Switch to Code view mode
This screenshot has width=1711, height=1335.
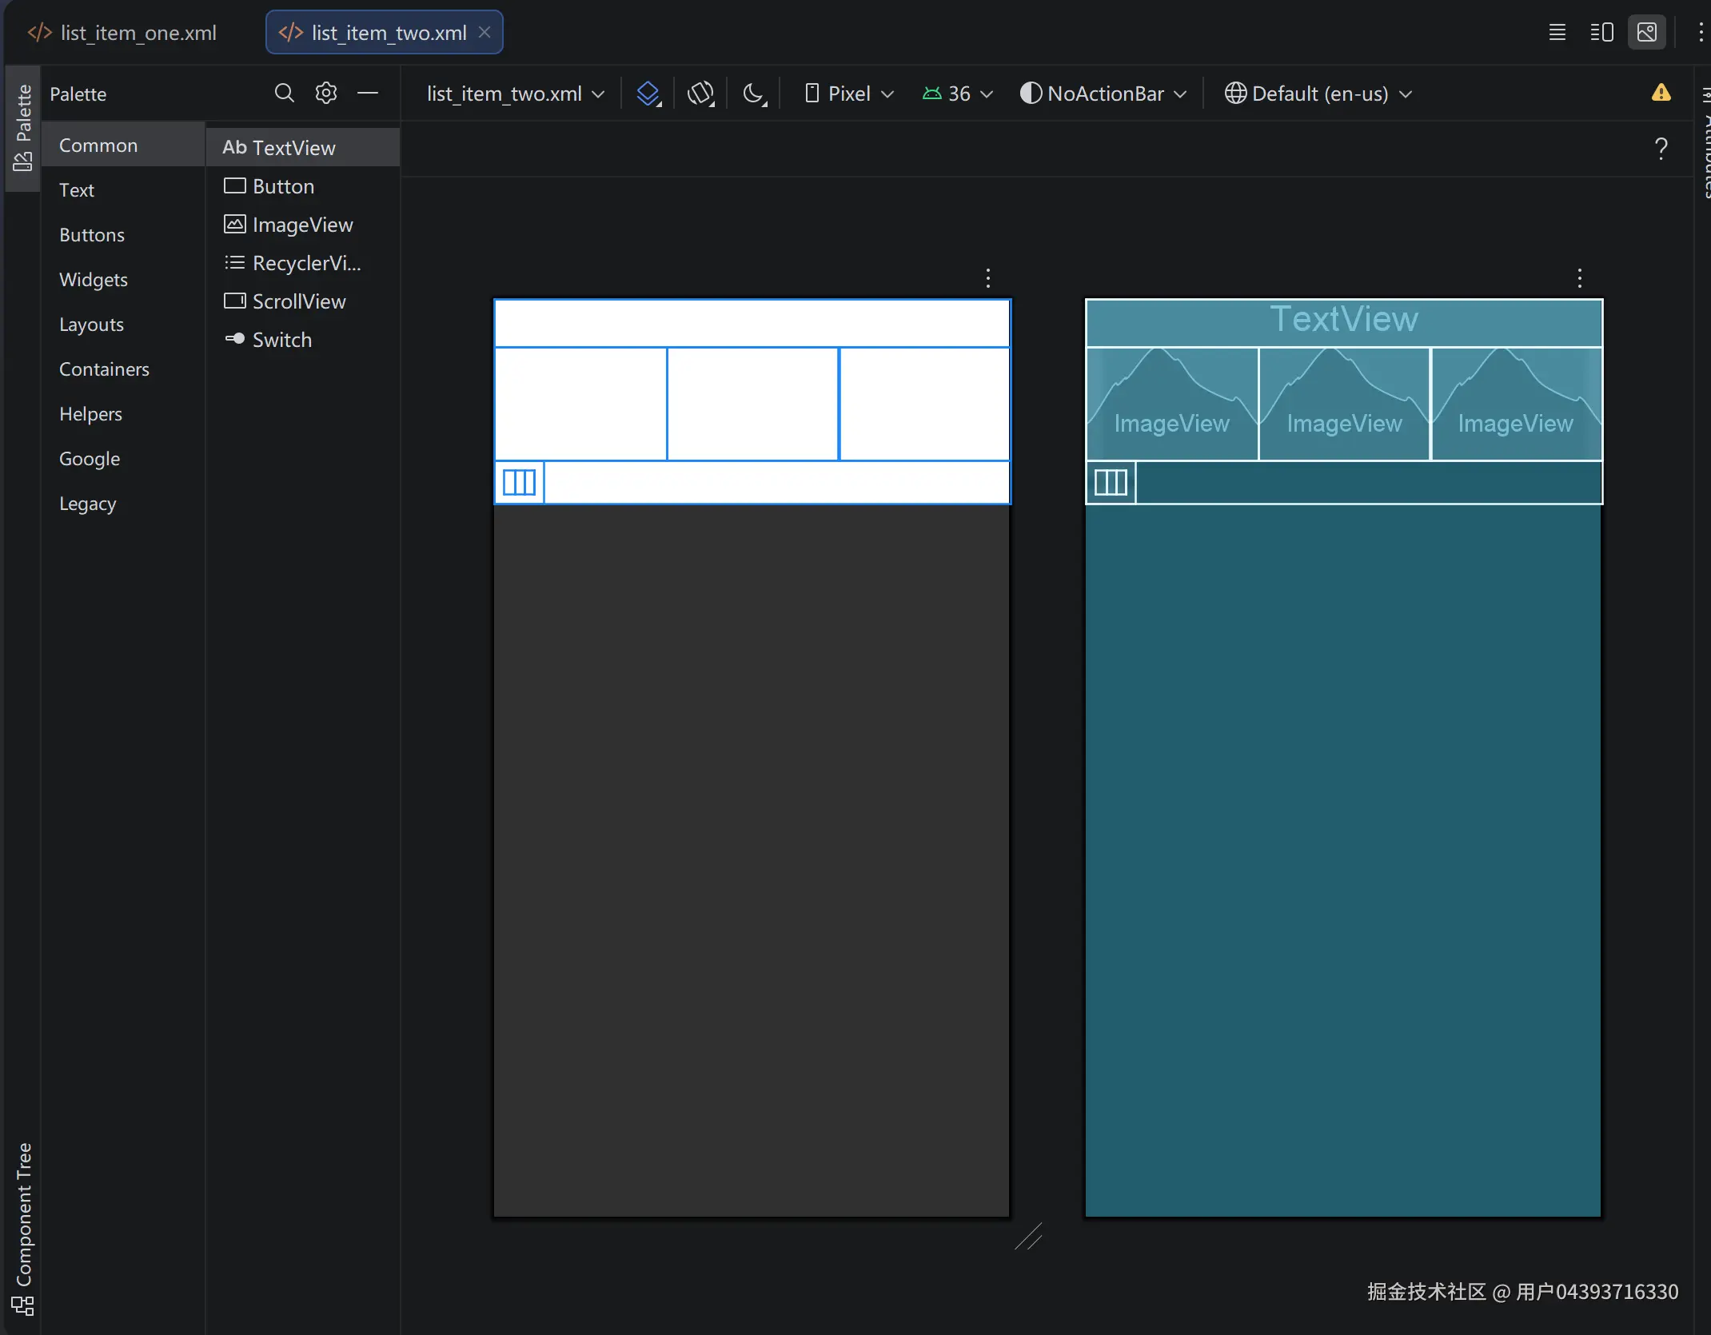1557,33
